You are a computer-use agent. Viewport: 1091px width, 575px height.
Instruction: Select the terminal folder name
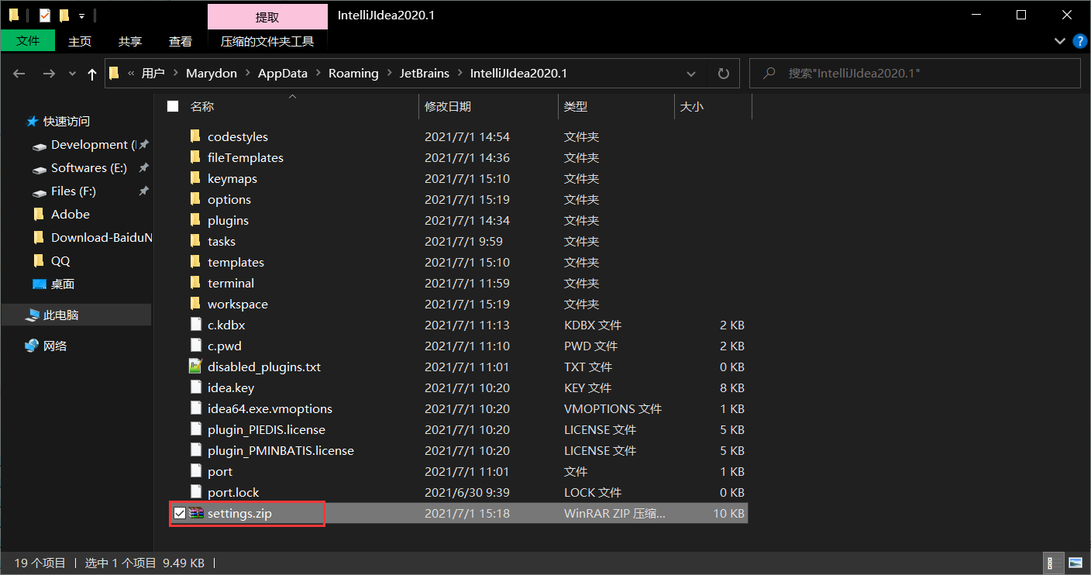pos(231,283)
